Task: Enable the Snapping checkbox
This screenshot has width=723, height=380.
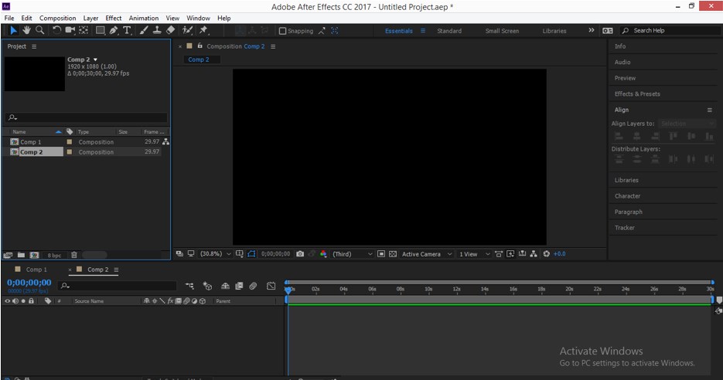Action: point(282,31)
